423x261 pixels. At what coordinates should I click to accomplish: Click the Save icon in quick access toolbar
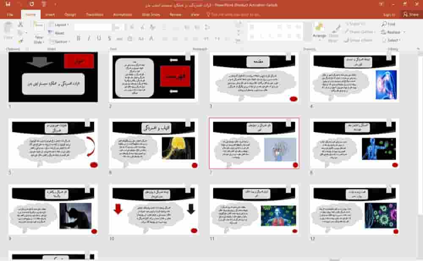pos(8,4)
